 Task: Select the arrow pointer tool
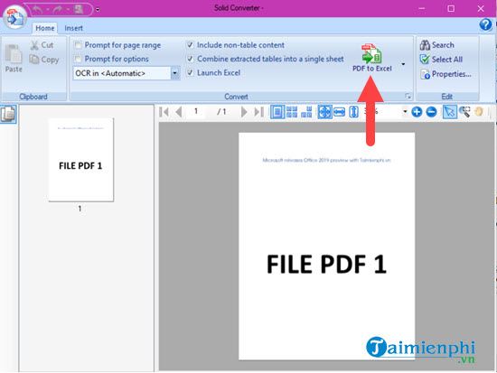click(449, 112)
